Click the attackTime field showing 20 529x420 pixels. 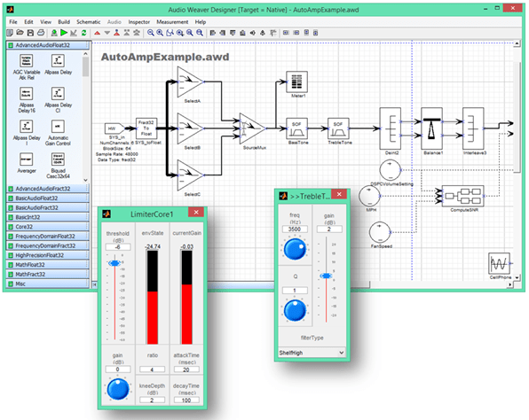pyautogui.click(x=186, y=369)
